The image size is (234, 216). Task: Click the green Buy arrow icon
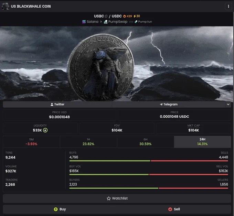[x=56, y=209]
